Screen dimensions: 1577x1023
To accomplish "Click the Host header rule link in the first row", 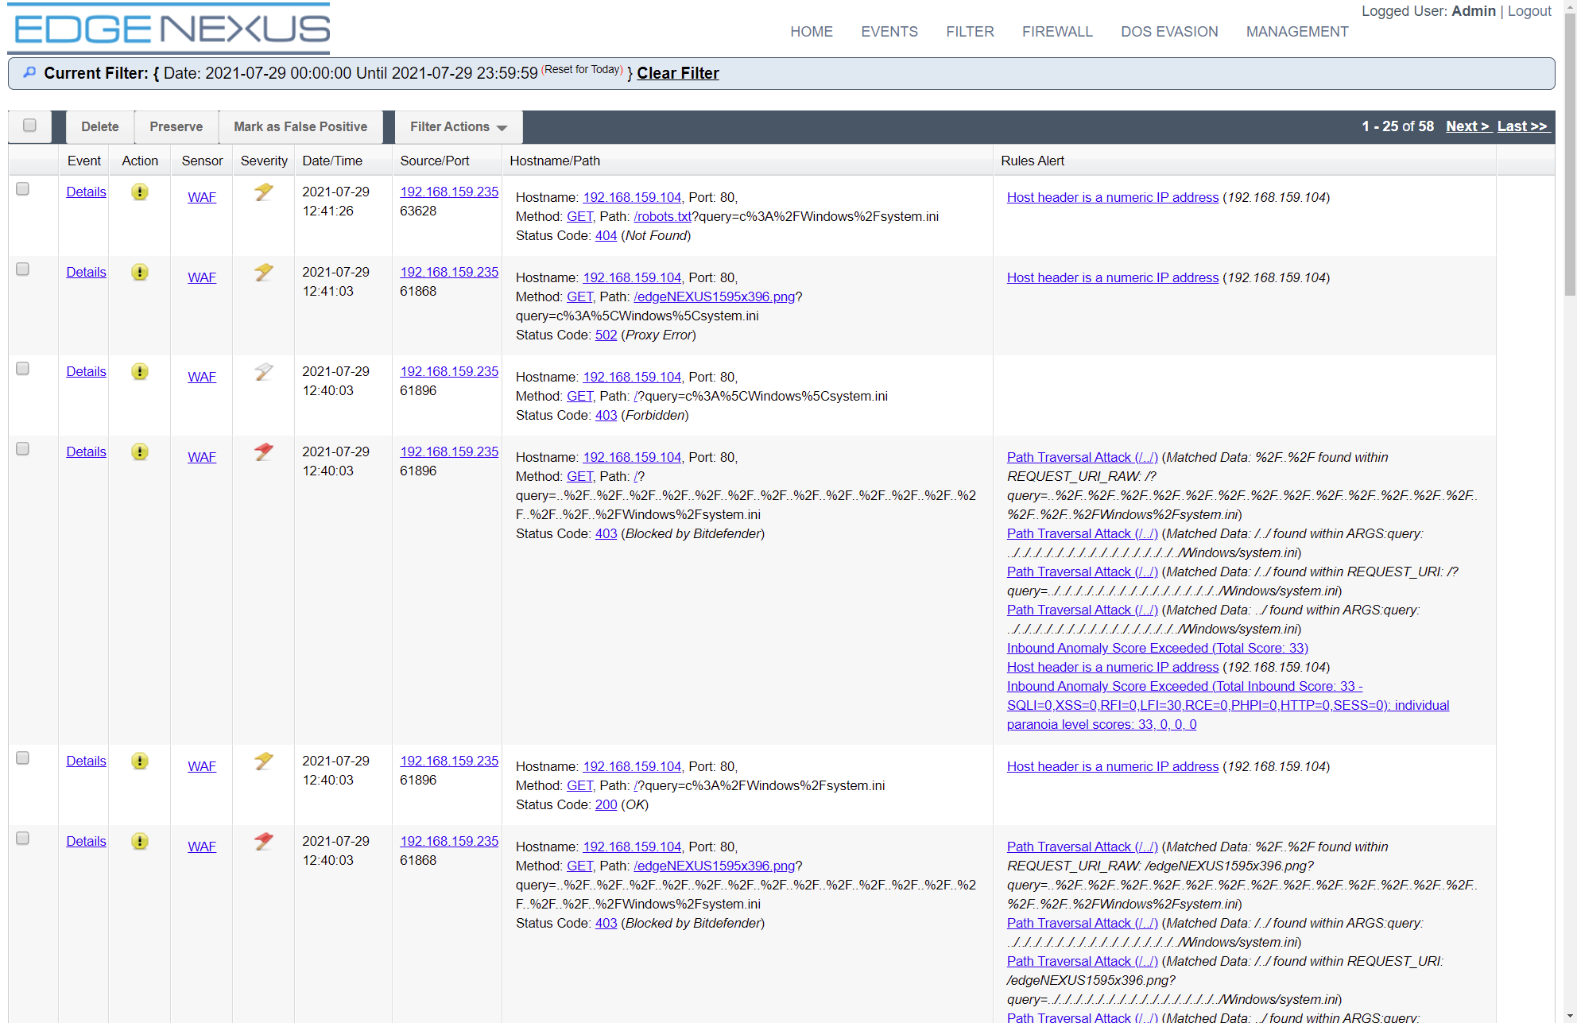I will point(1113,197).
